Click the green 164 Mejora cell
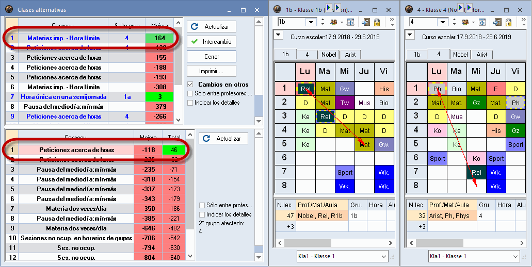This screenshot has height=267, width=532. (159, 38)
